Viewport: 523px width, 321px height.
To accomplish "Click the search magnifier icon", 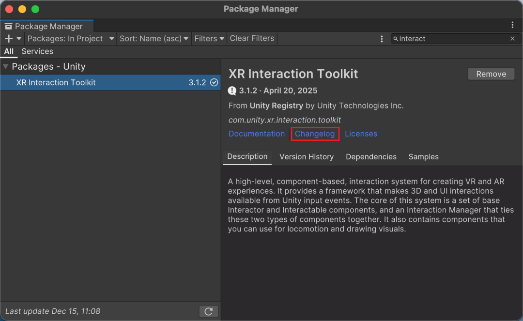I will click(396, 39).
